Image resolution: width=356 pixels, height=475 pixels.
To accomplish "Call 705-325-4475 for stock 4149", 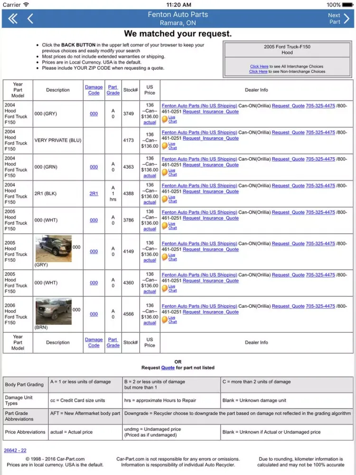I will coord(320,244).
